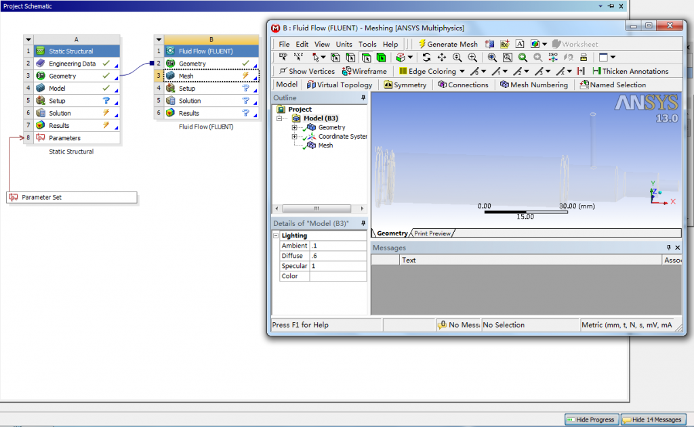Click the Annotation 'A' icon

[x=520, y=44]
